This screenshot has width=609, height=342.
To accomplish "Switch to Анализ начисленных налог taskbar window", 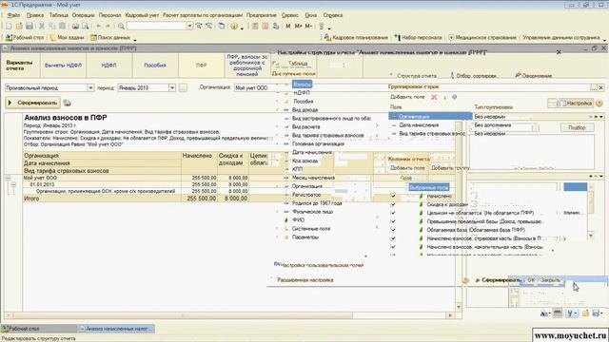I will 116,329.
